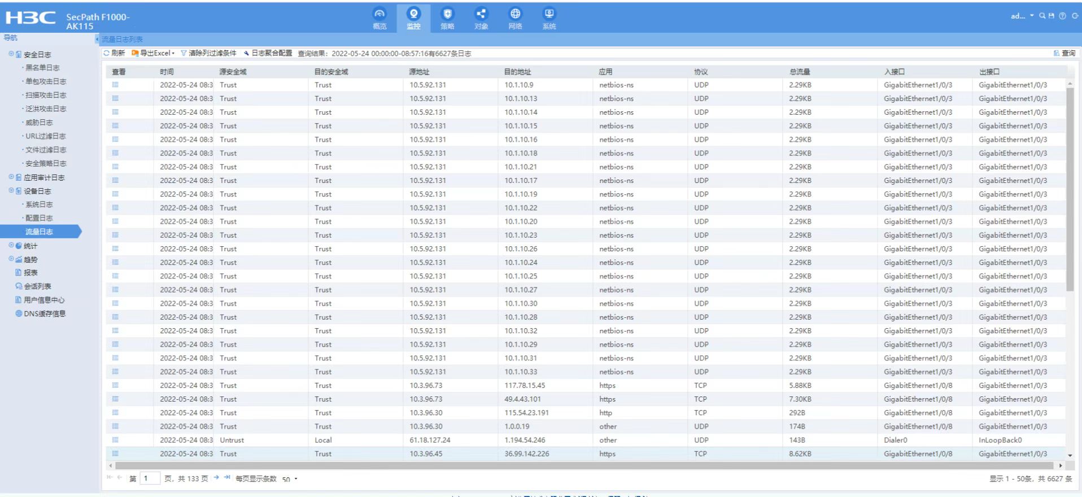The height and width of the screenshot is (497, 1082).
Task: Select 系统日志 in the navigation tree
Action: tap(39, 204)
